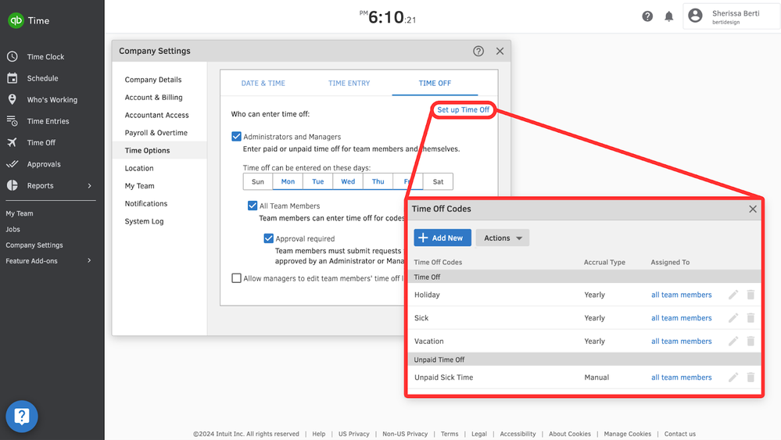Image resolution: width=781 pixels, height=440 pixels.
Task: Open Jobs sidebar link
Action: coord(13,230)
